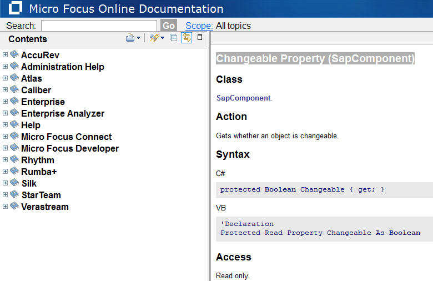Open the print topics dropdown arrow
Screen dimensions: 433x281
coord(138,38)
